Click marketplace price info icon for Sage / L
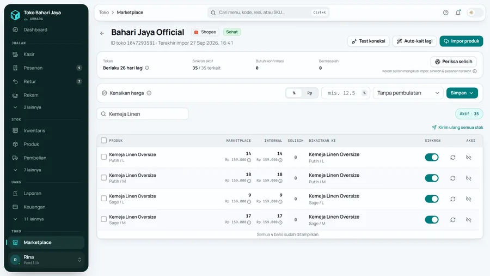The height and width of the screenshot is (276, 490). point(249,201)
